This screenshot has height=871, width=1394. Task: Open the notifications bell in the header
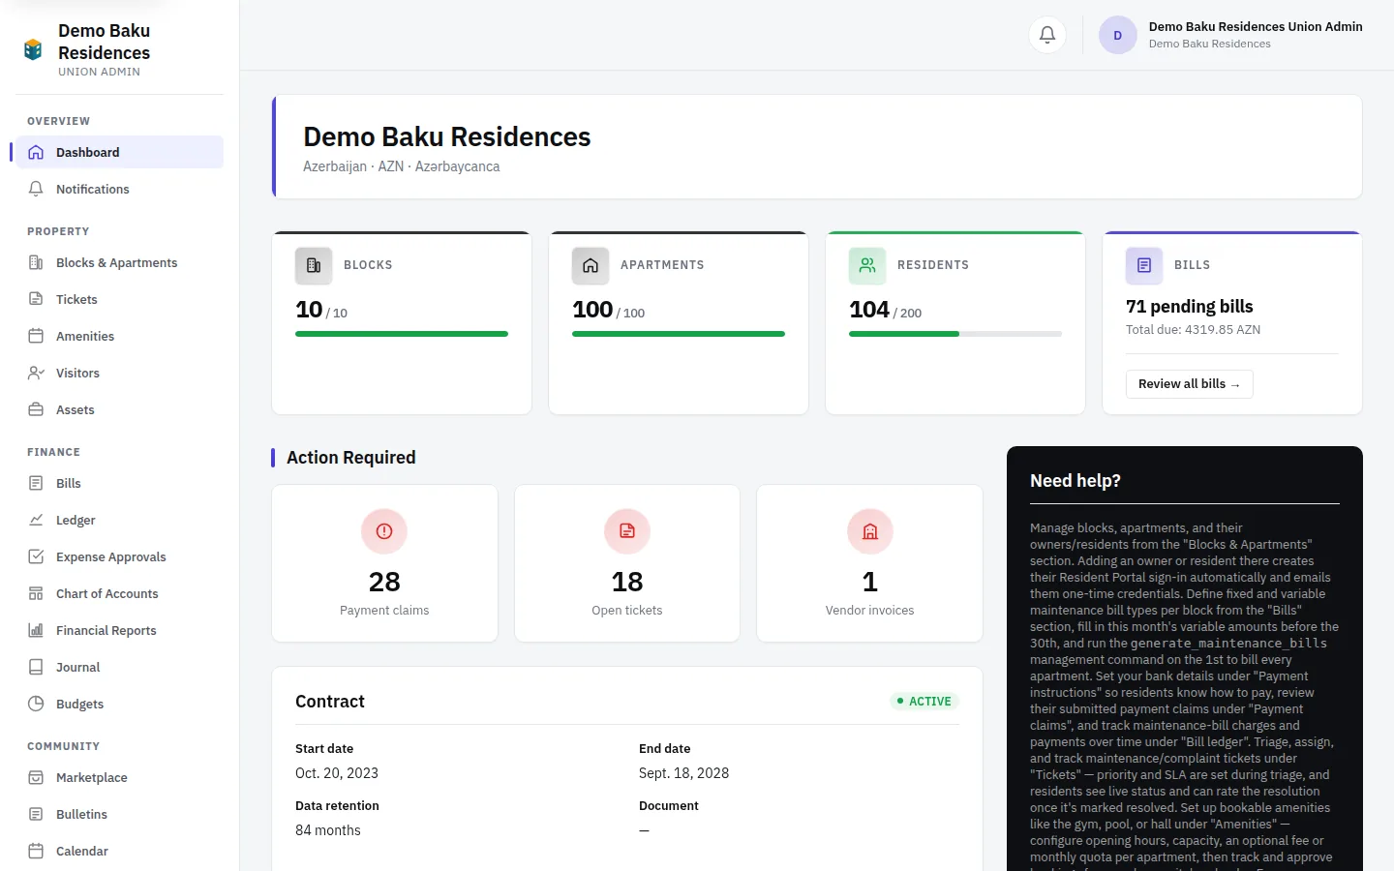(1047, 35)
